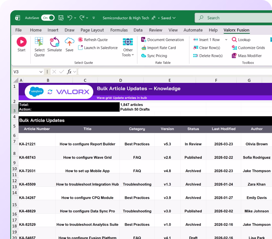272x239 pixels.
Task: Click Sync Pricing icon
Action: (x=143, y=56)
